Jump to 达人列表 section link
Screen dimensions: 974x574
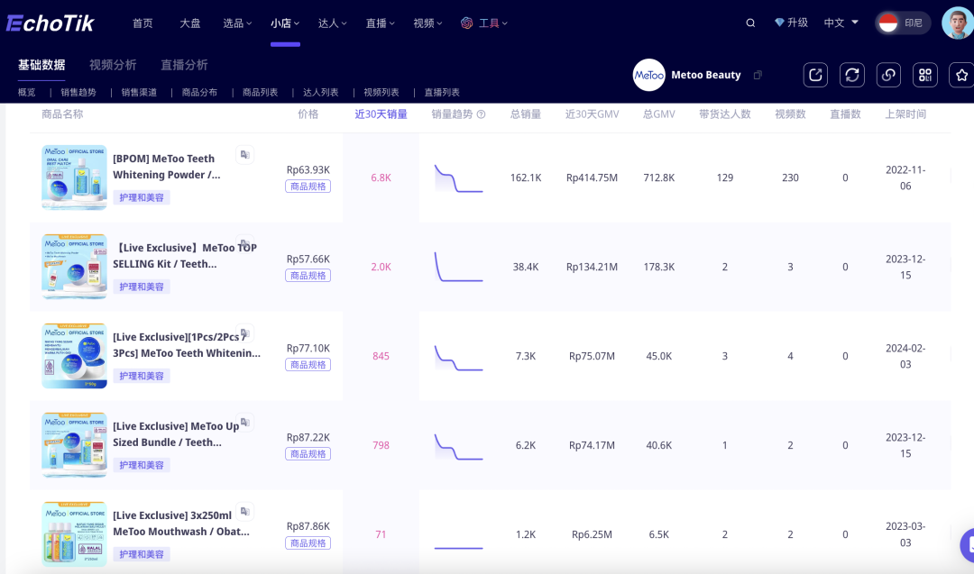(x=320, y=93)
